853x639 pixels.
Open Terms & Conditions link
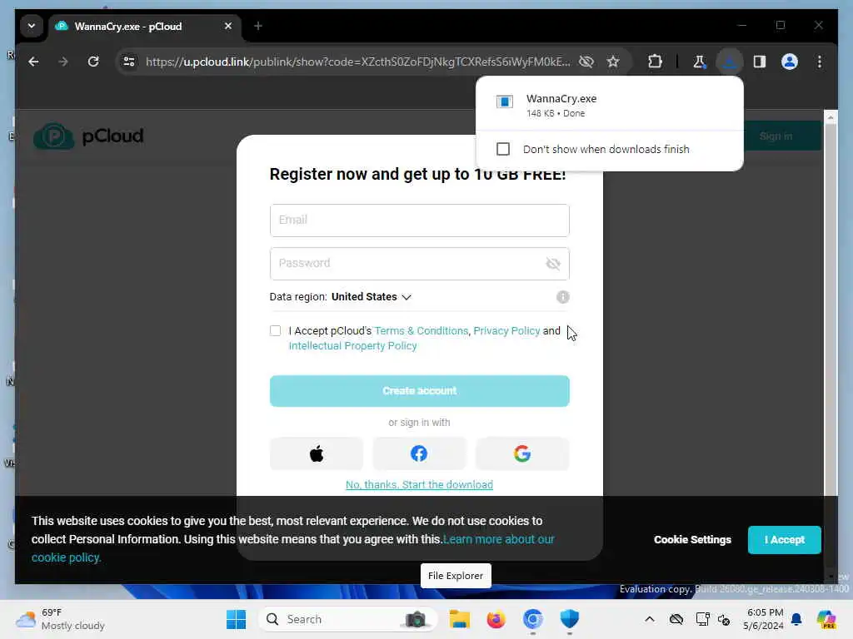coord(421,330)
